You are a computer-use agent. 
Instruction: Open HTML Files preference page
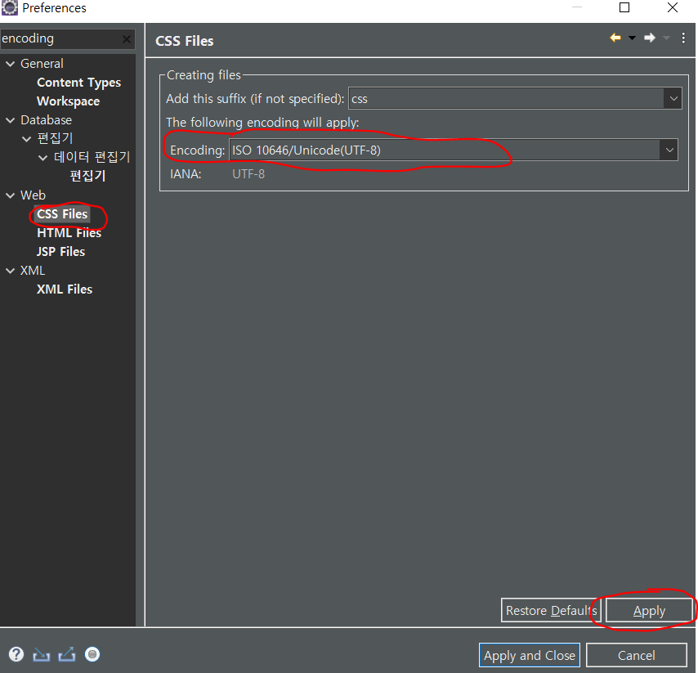pos(69,233)
